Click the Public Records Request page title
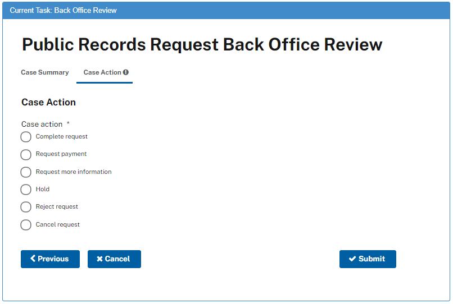The height and width of the screenshot is (304, 453). pos(202,45)
